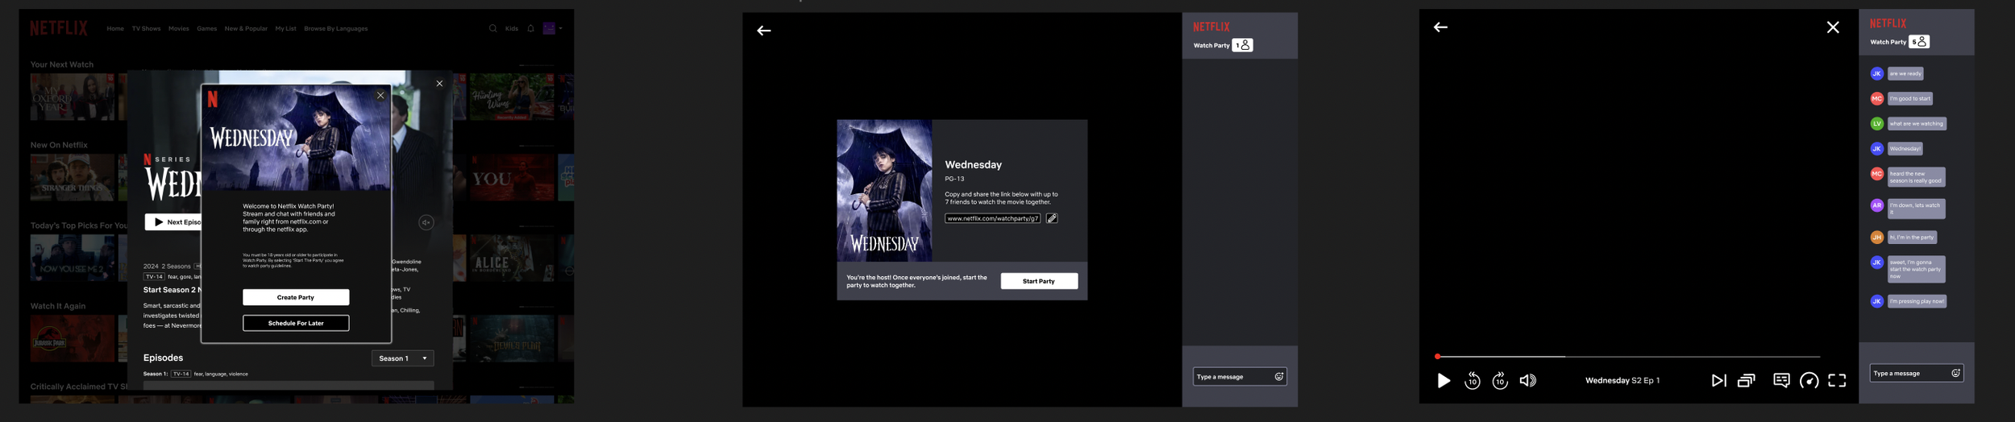Go back using arrow on player screen
This screenshot has height=422, width=2015.
click(x=1440, y=27)
